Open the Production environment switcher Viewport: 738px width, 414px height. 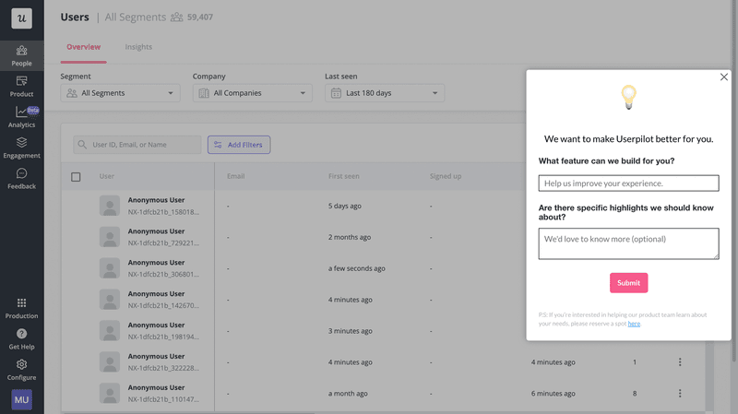(x=21, y=308)
